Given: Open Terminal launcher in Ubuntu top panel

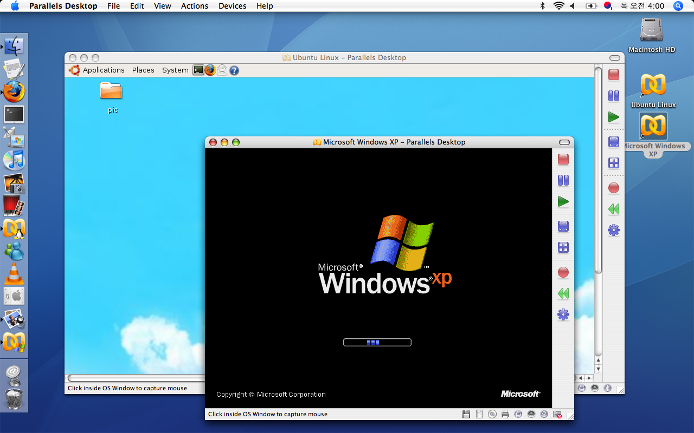Looking at the screenshot, I should (198, 70).
